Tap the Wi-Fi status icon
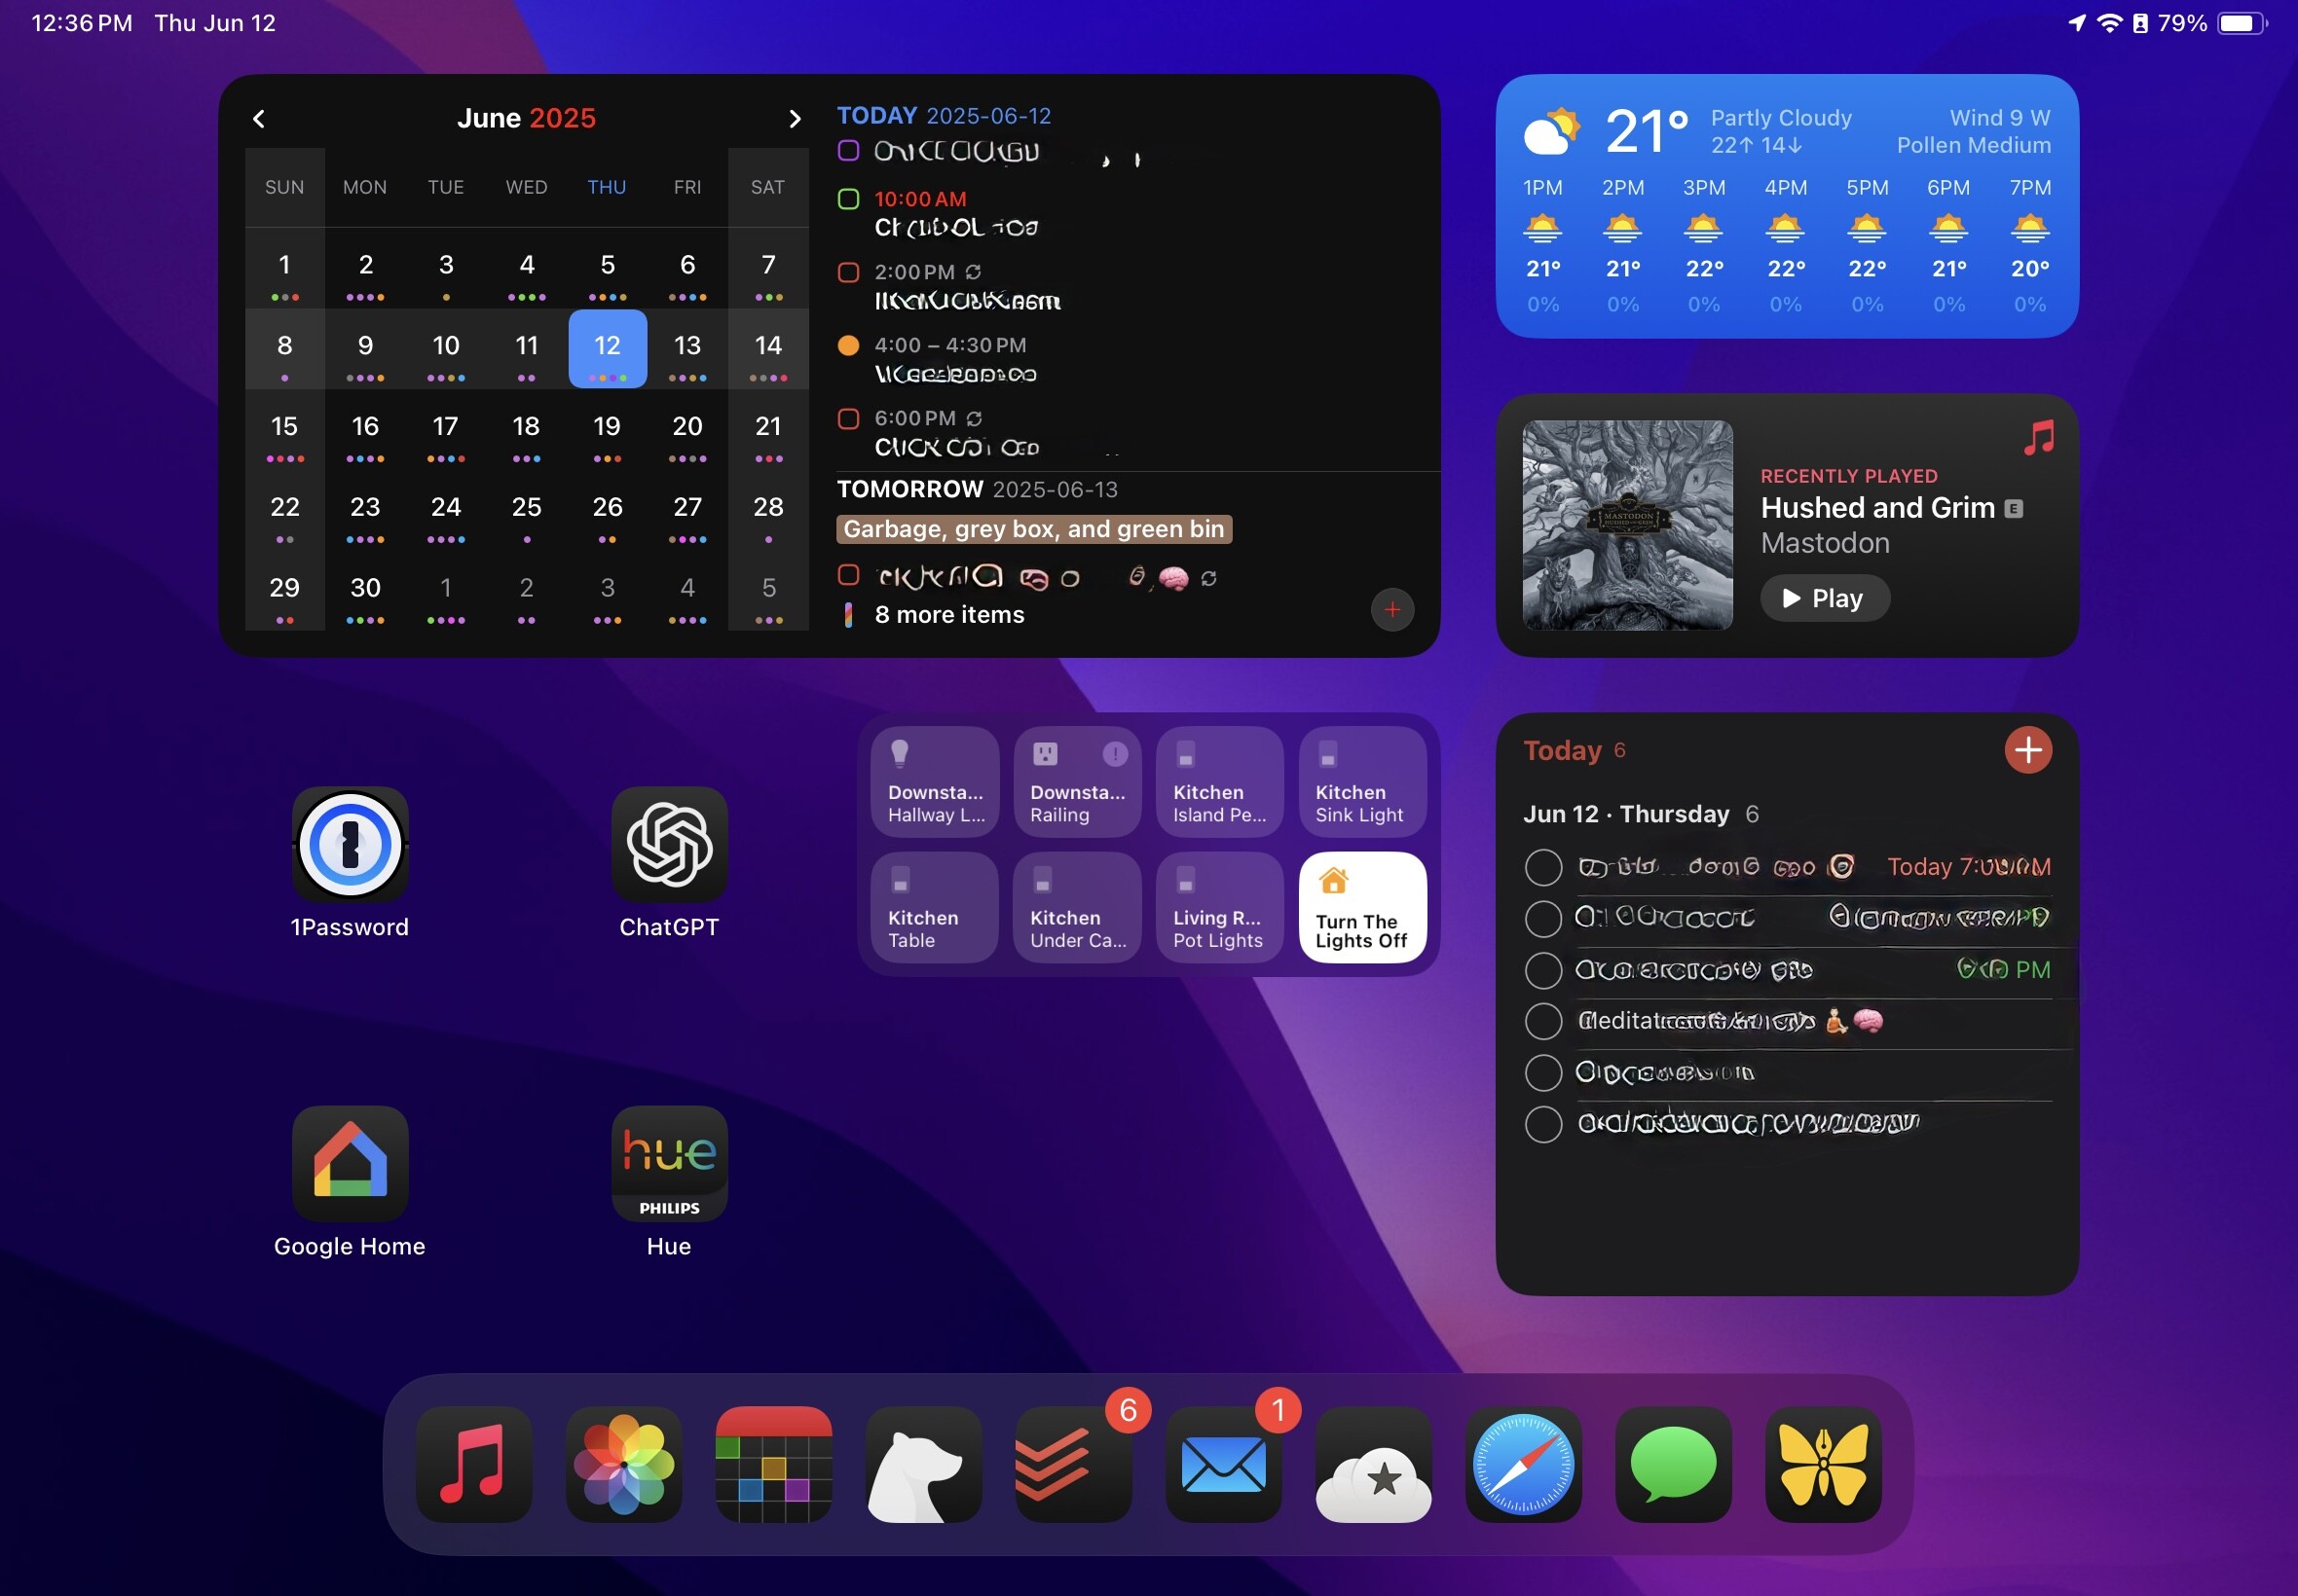 point(2109,23)
